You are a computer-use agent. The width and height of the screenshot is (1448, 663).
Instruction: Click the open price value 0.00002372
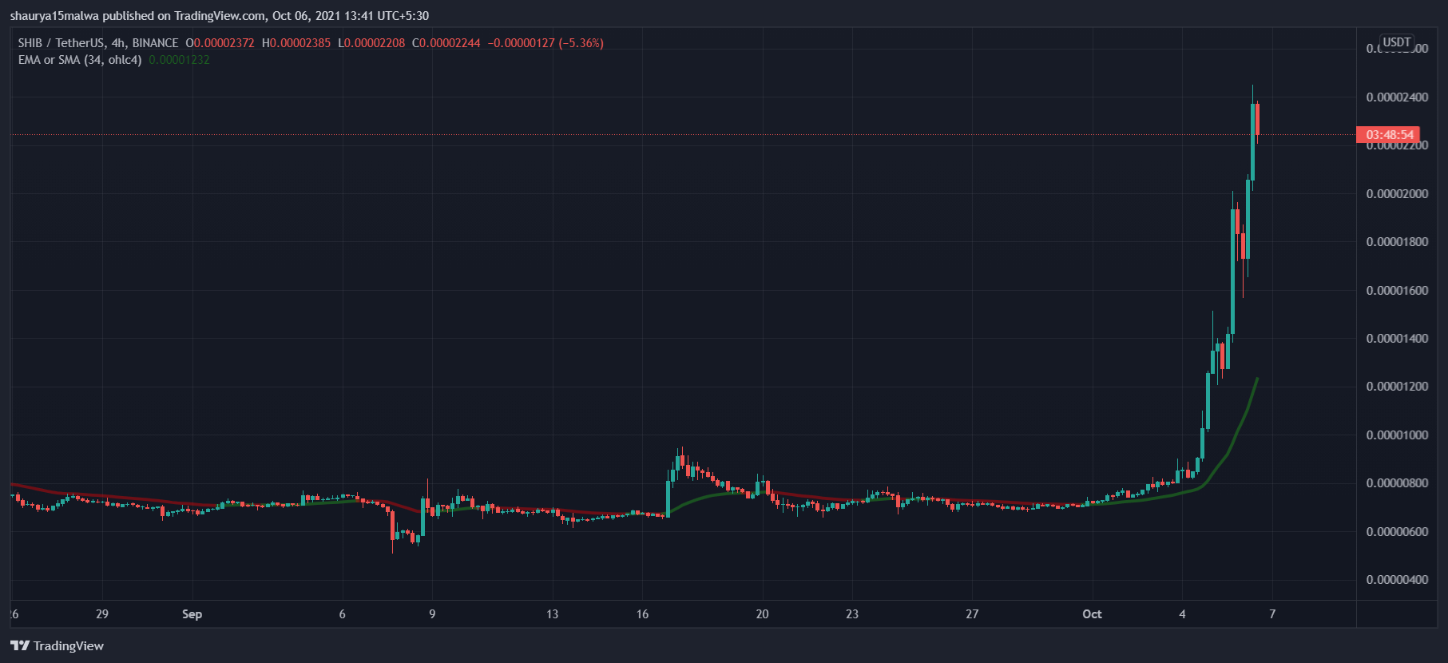224,43
